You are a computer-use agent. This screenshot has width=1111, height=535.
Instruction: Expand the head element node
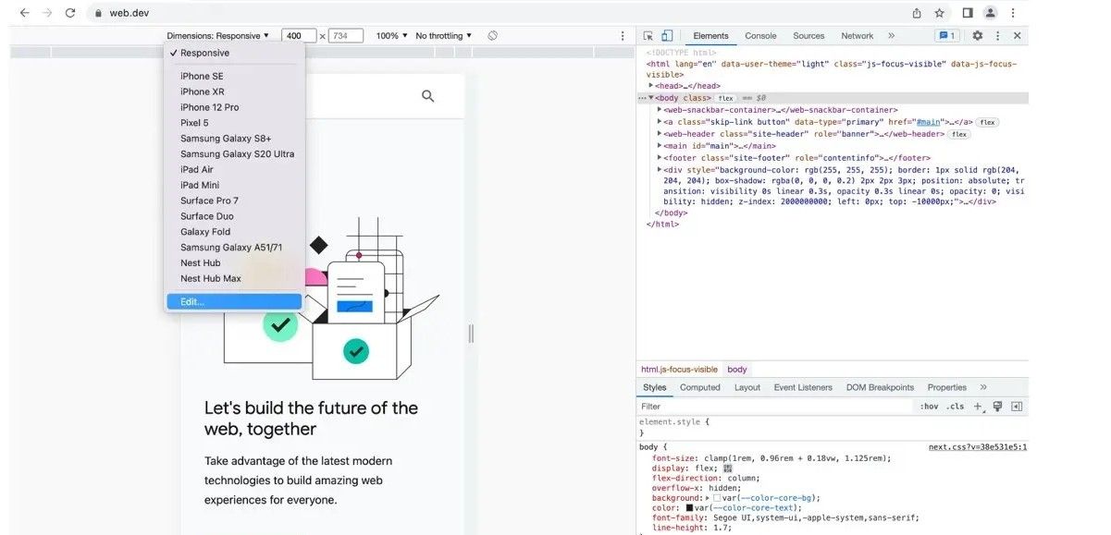[x=651, y=86]
